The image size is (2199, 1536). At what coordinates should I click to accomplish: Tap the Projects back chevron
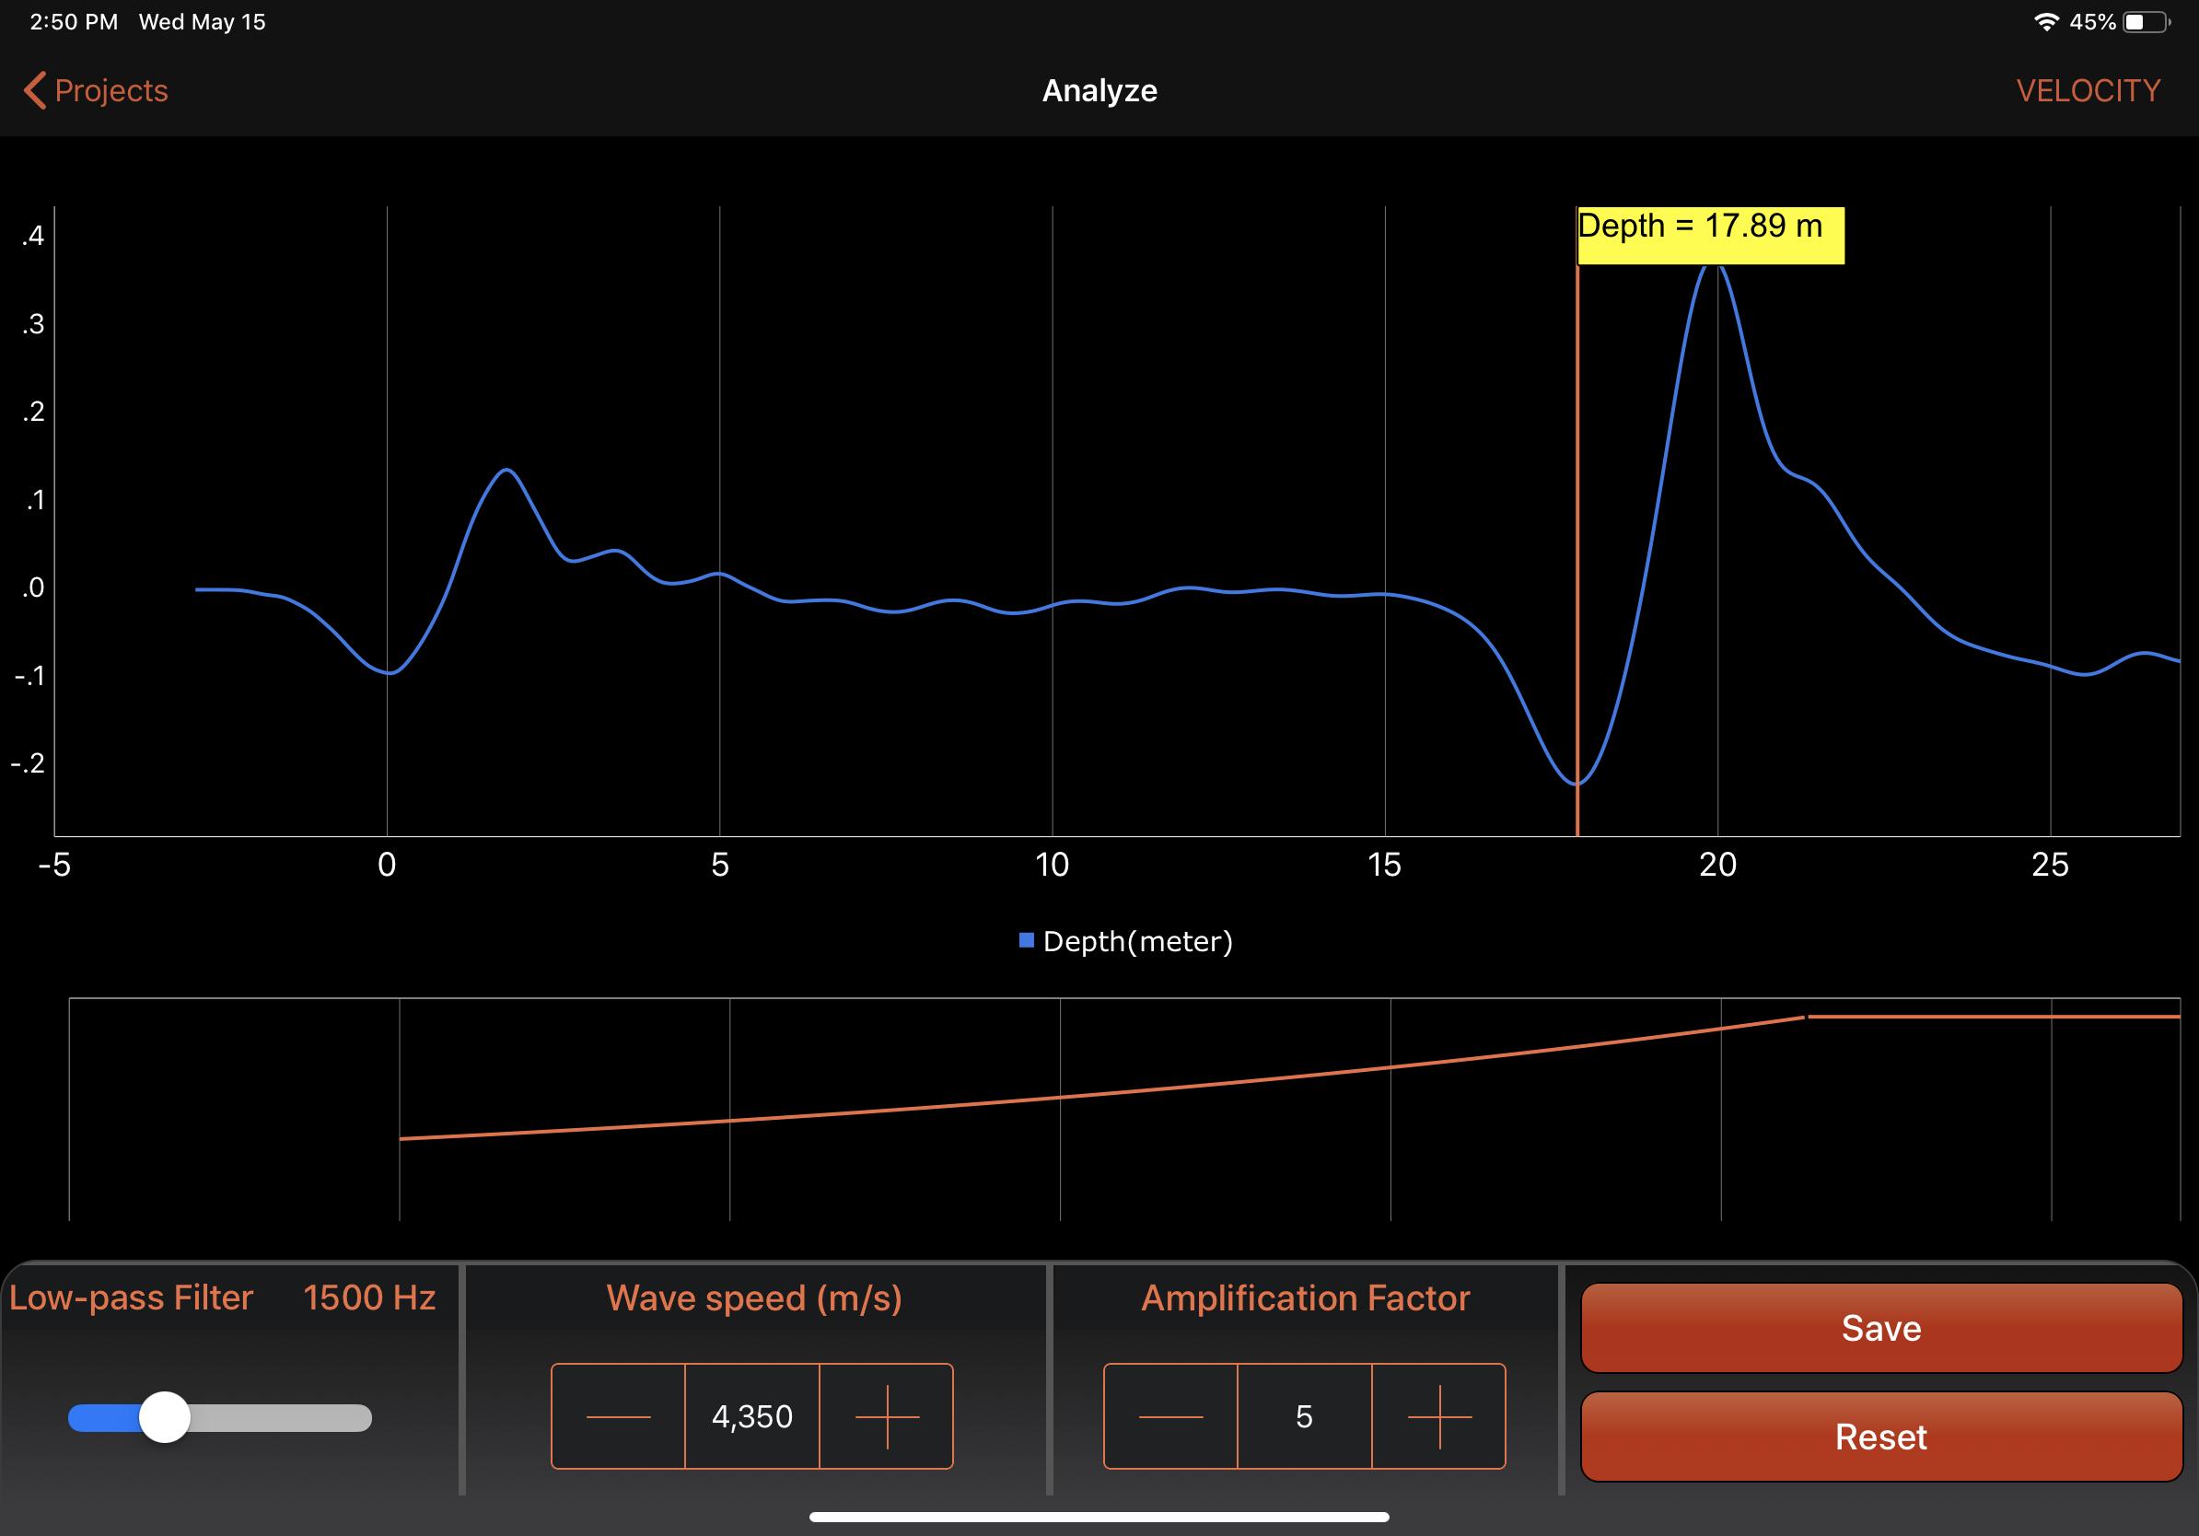(34, 91)
